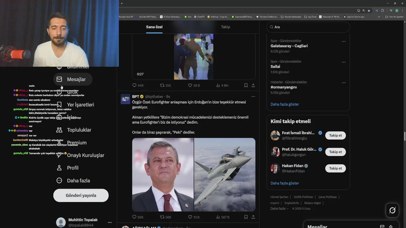406x228 pixels.
Task: Click Gönderi yayınla button
Action: point(81,195)
